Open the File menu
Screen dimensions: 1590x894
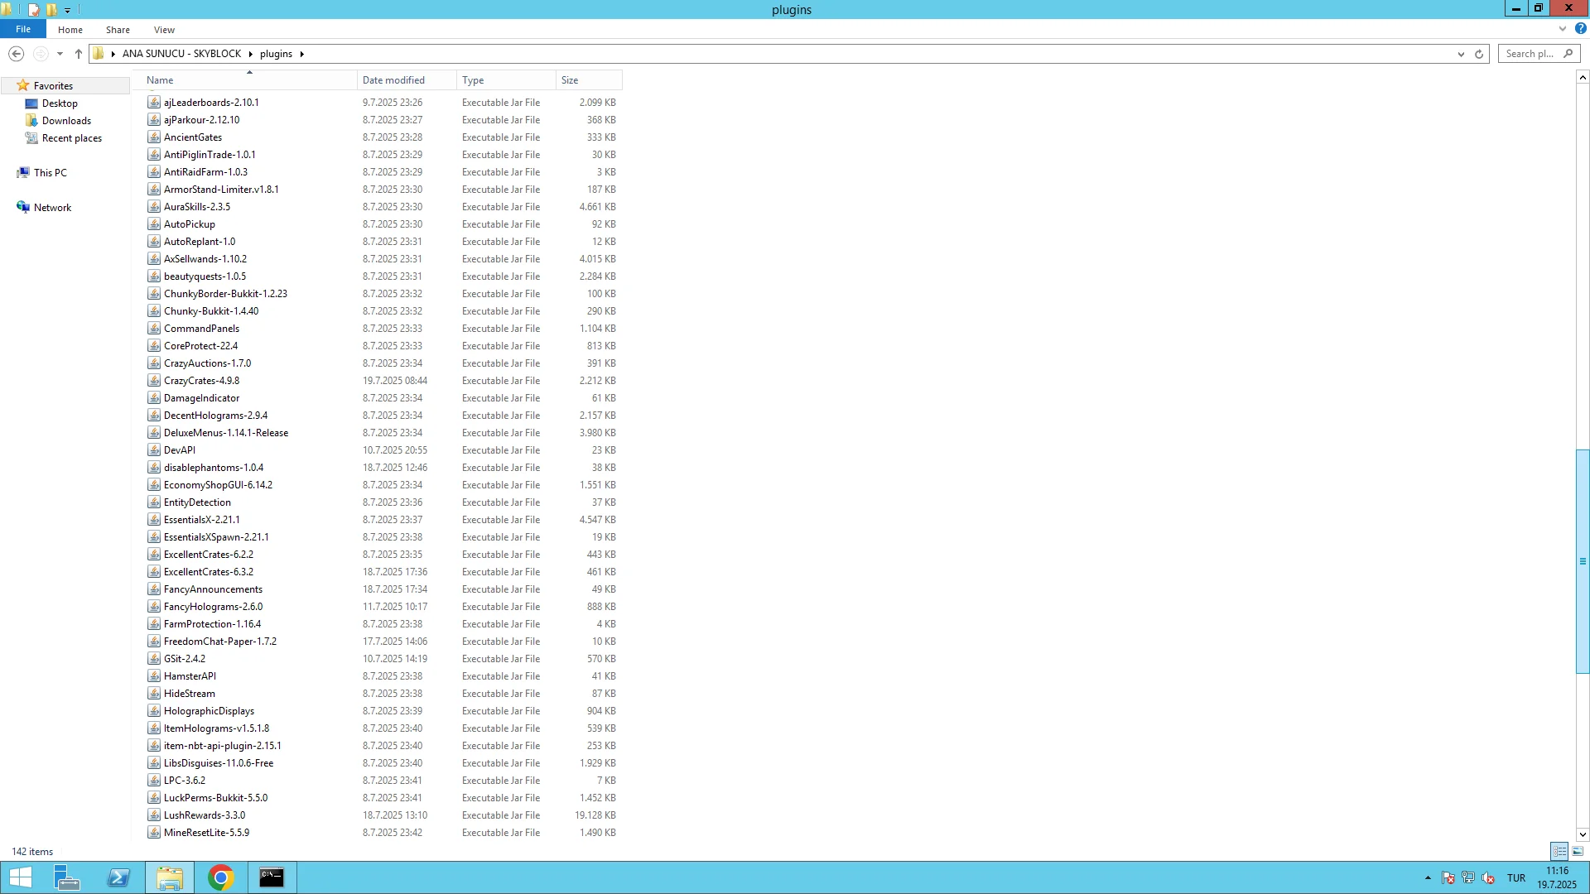(23, 29)
